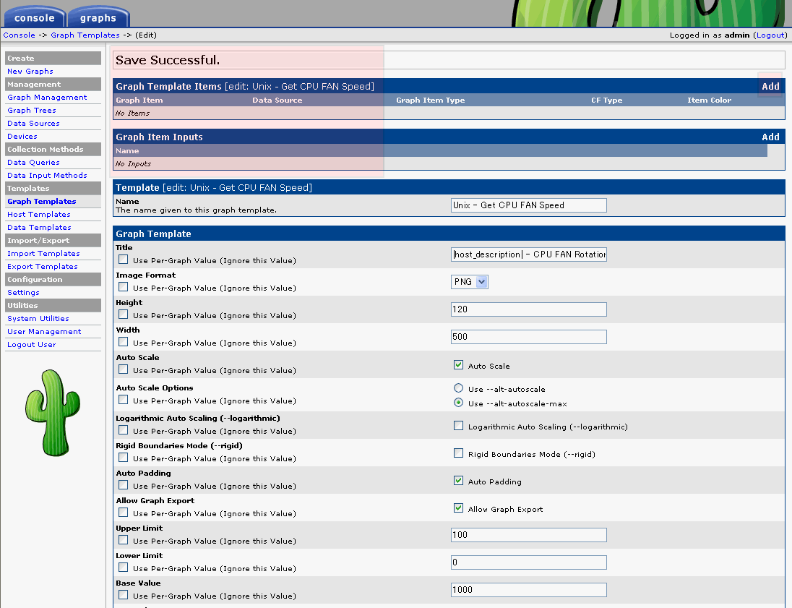Open User Management in sidebar
Screen dimensions: 792x608
coord(44,332)
